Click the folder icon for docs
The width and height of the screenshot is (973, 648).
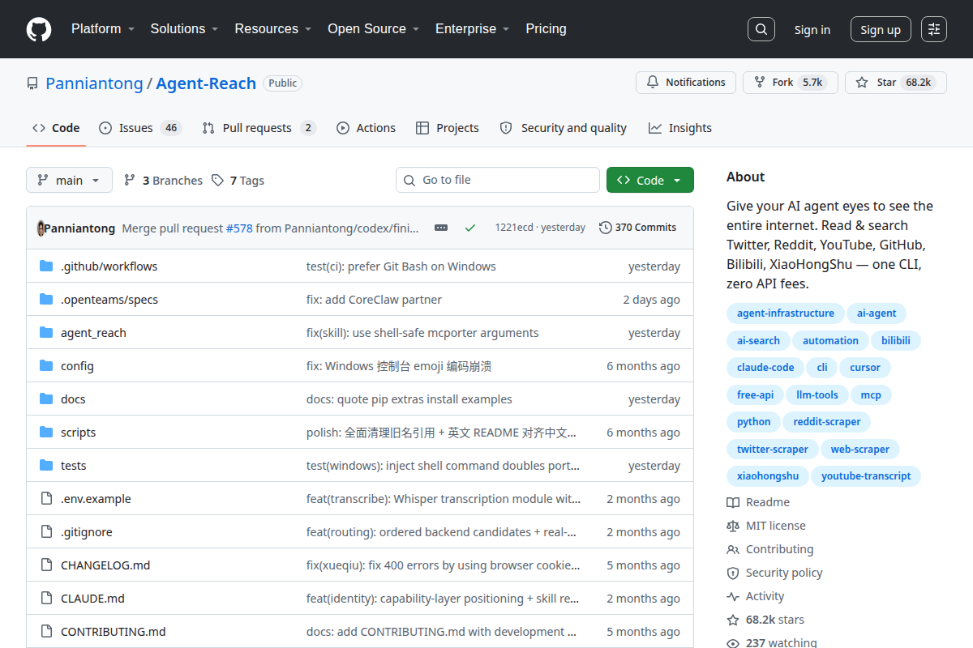[46, 399]
